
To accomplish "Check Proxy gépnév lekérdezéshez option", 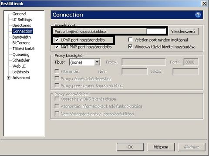I will pos(57,78).
